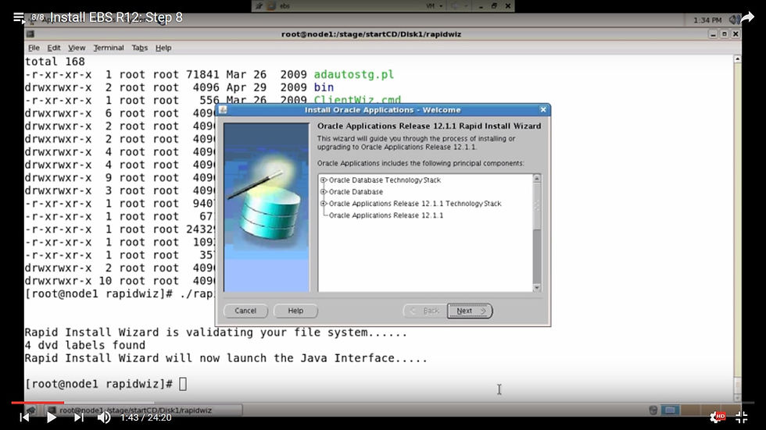Click the components list scrollbar thumb

[536, 206]
